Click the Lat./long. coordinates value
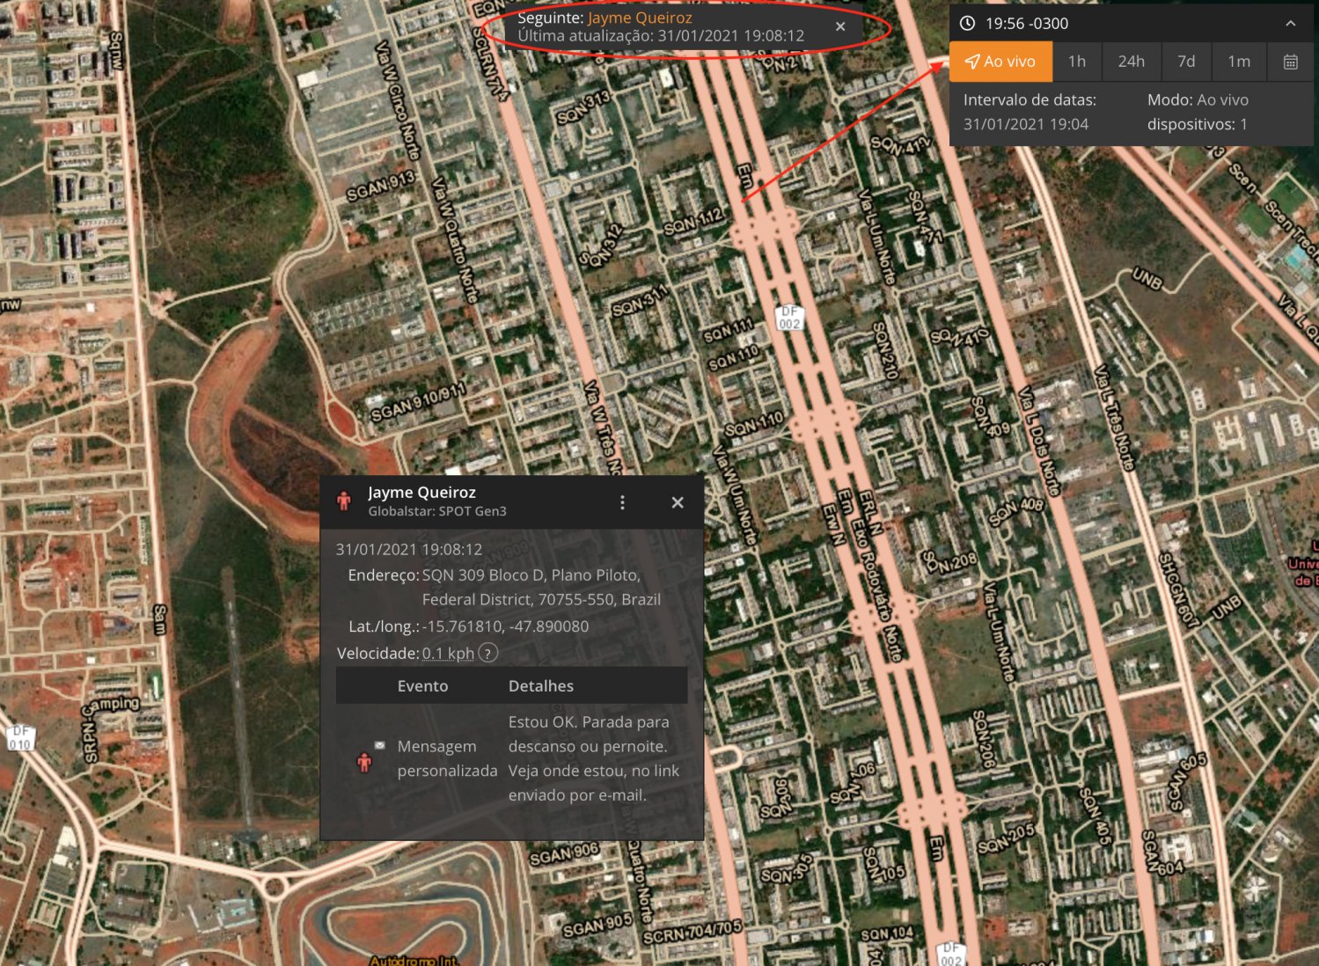The height and width of the screenshot is (966, 1319). tap(505, 626)
